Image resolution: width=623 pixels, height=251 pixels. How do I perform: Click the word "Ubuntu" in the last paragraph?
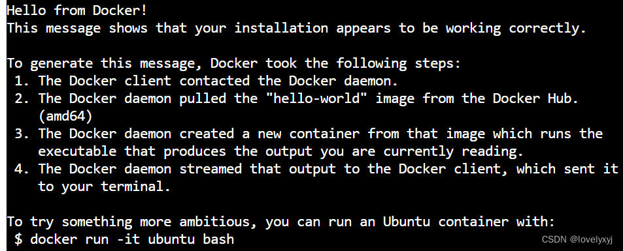[406, 222]
